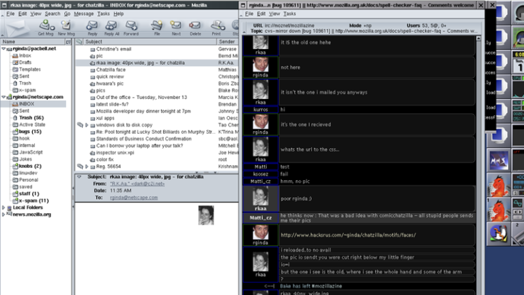Expand the Local Folders tree node
This screenshot has height=295, width=524.
point(3,208)
